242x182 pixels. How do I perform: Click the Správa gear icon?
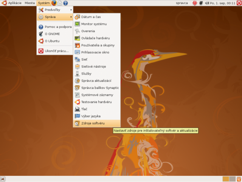pos(41,17)
